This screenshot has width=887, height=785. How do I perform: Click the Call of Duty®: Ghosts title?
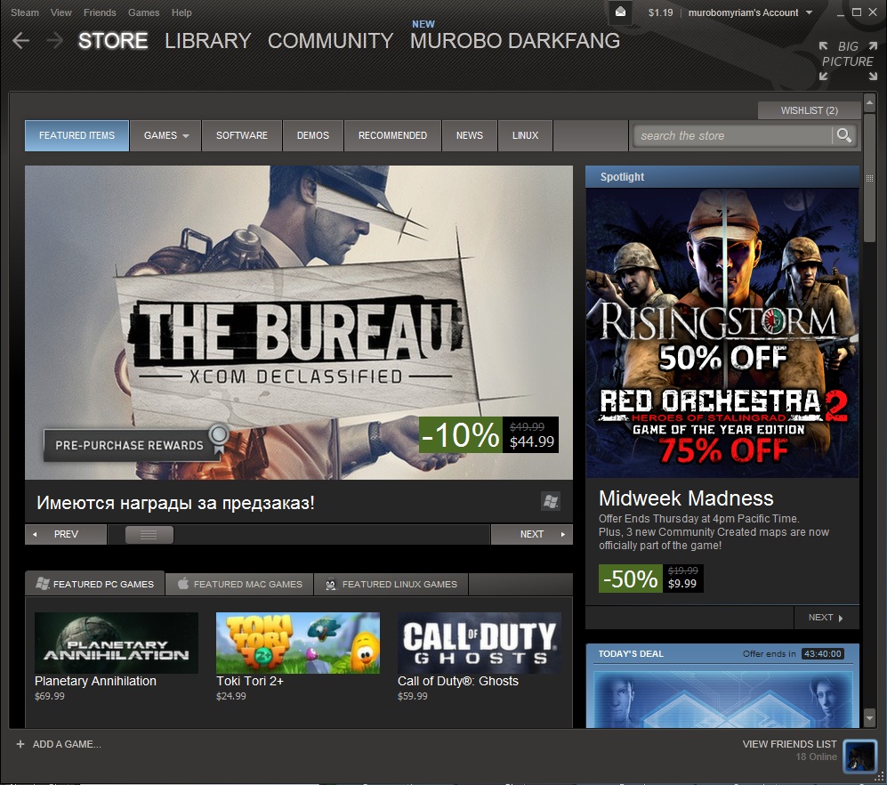pyautogui.click(x=458, y=681)
